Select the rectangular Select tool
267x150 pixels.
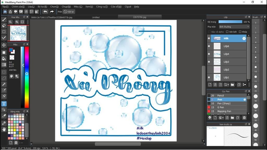[x=4, y=72]
